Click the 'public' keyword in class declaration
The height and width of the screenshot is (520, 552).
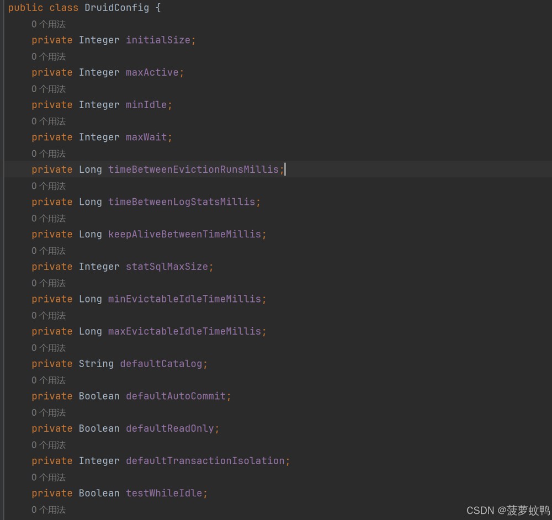[x=26, y=8]
